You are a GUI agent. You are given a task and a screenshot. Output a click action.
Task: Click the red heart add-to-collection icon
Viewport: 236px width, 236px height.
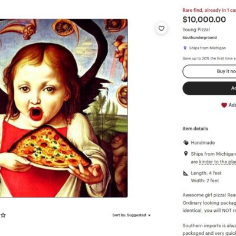coord(224,105)
